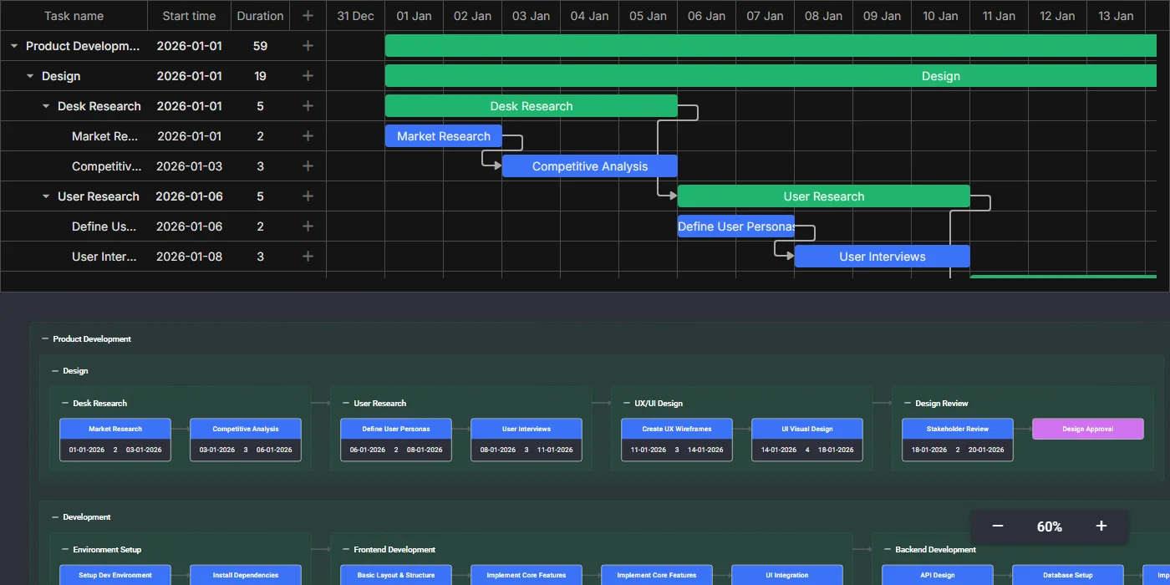Screen dimensions: 1170x585
Task: Select the Design summary bar in the timeline
Action: point(771,76)
